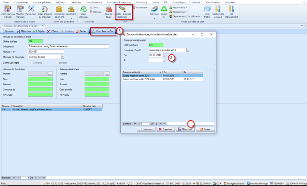Screen dimensions: 307x186
Task: Switch to the Immobilisations tab
Action: coord(94,2)
